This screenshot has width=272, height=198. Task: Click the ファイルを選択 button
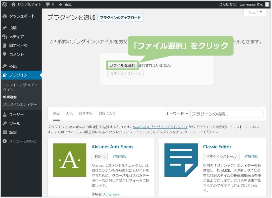122,65
